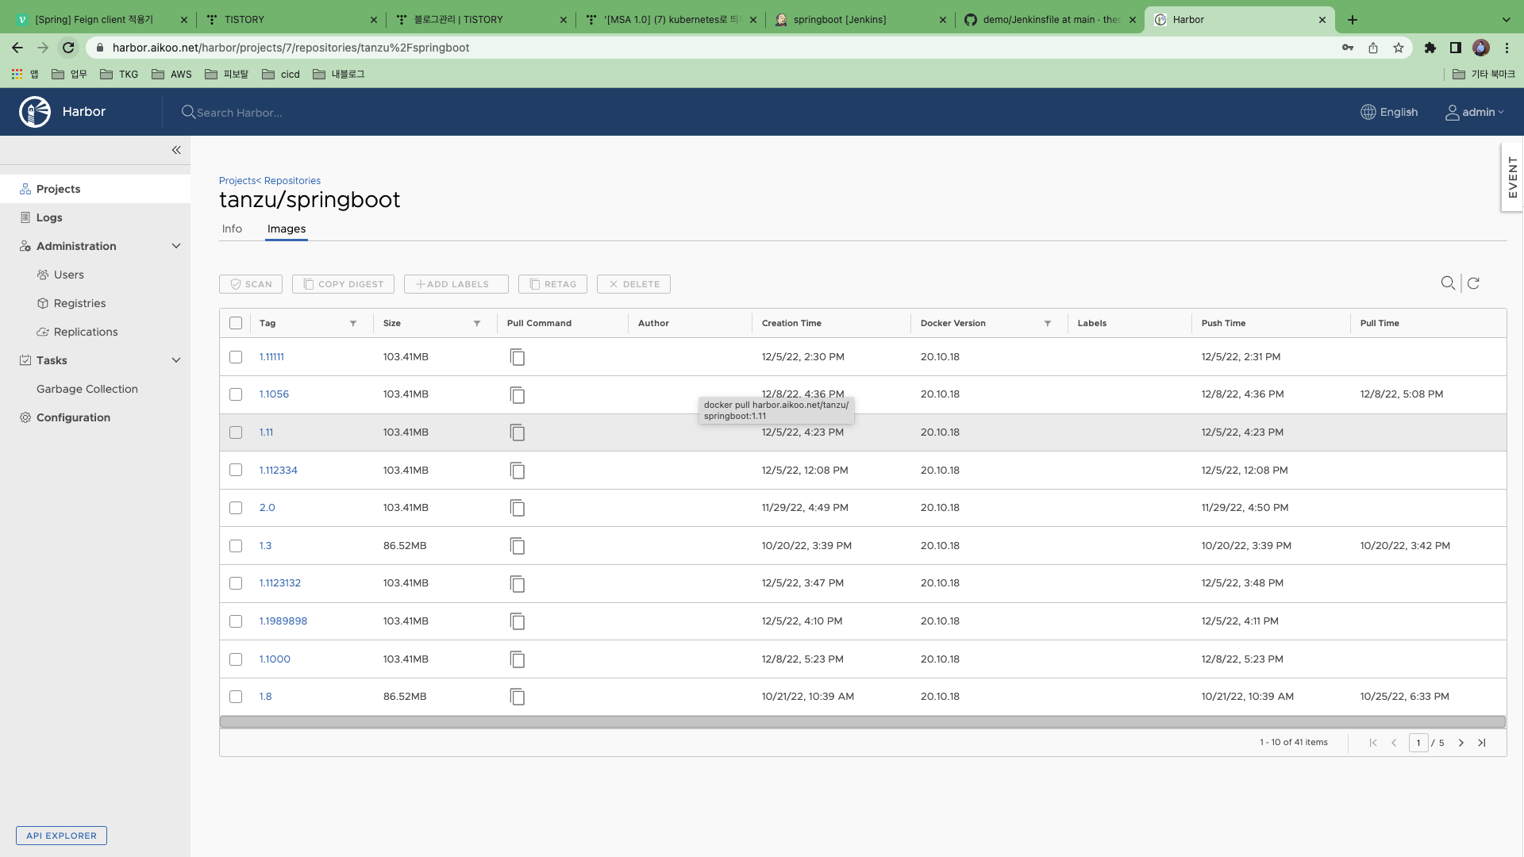
Task: Open the admin user dropdown
Action: (x=1475, y=113)
